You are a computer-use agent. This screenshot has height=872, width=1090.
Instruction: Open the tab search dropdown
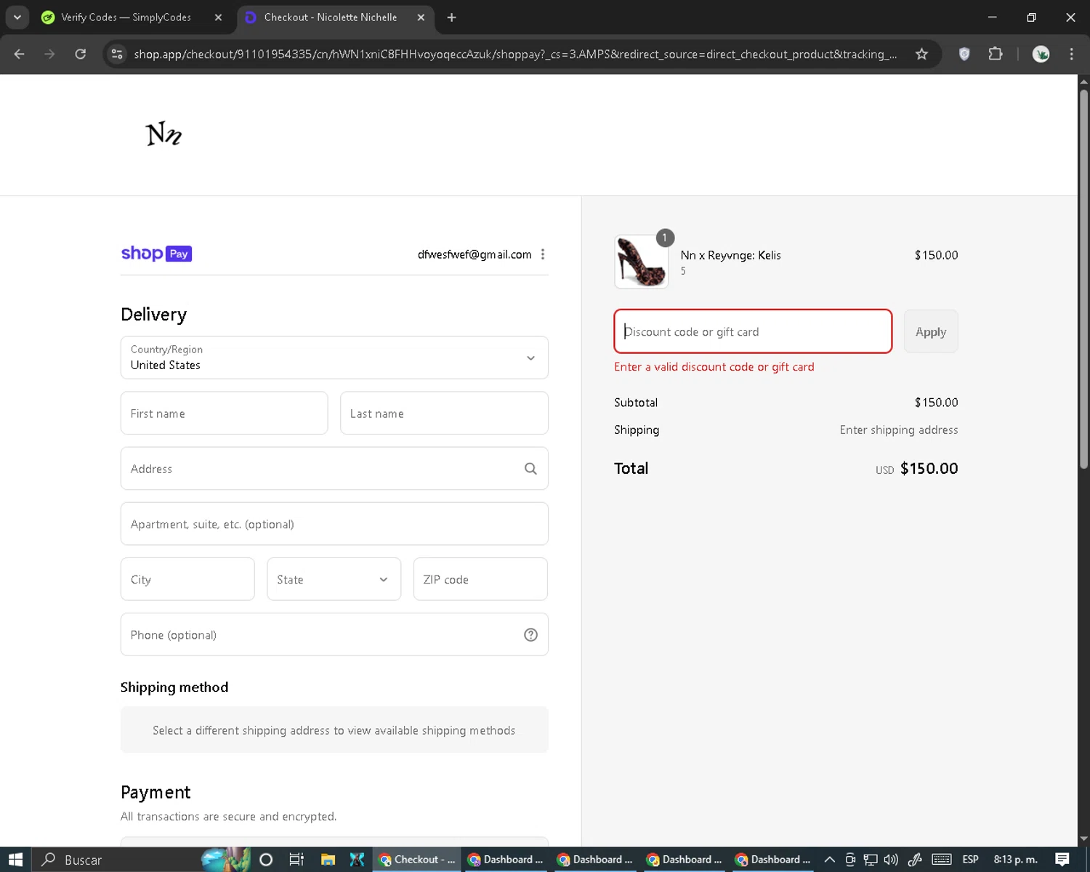17,17
